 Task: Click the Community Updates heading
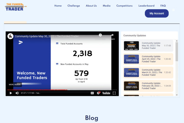coord(135,36)
